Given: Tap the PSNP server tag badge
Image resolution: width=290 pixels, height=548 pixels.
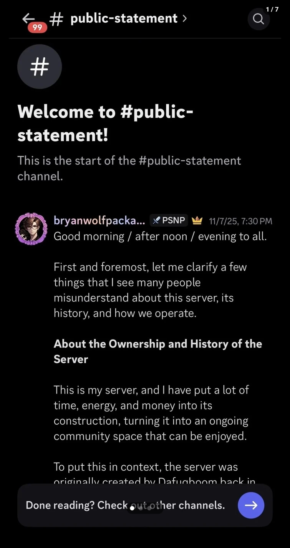Looking at the screenshot, I should tap(169, 220).
